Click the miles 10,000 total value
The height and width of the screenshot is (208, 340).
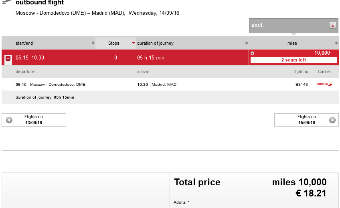pyautogui.click(x=299, y=182)
